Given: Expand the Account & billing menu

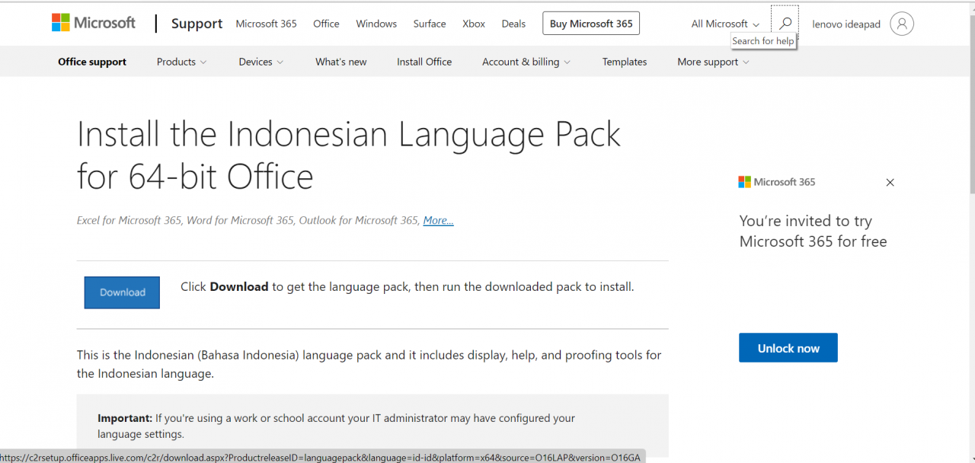Looking at the screenshot, I should point(526,62).
